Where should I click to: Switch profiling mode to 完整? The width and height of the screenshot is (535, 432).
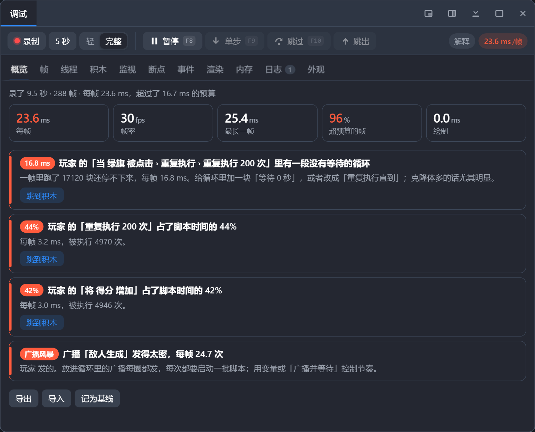[x=113, y=41]
